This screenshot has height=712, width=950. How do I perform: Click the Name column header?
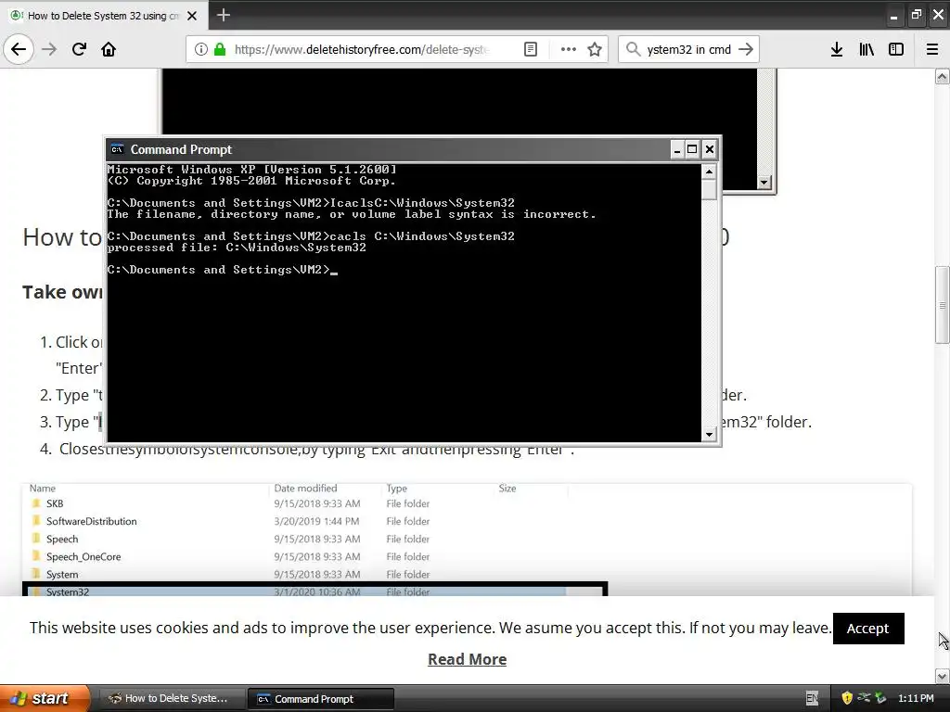pos(43,488)
